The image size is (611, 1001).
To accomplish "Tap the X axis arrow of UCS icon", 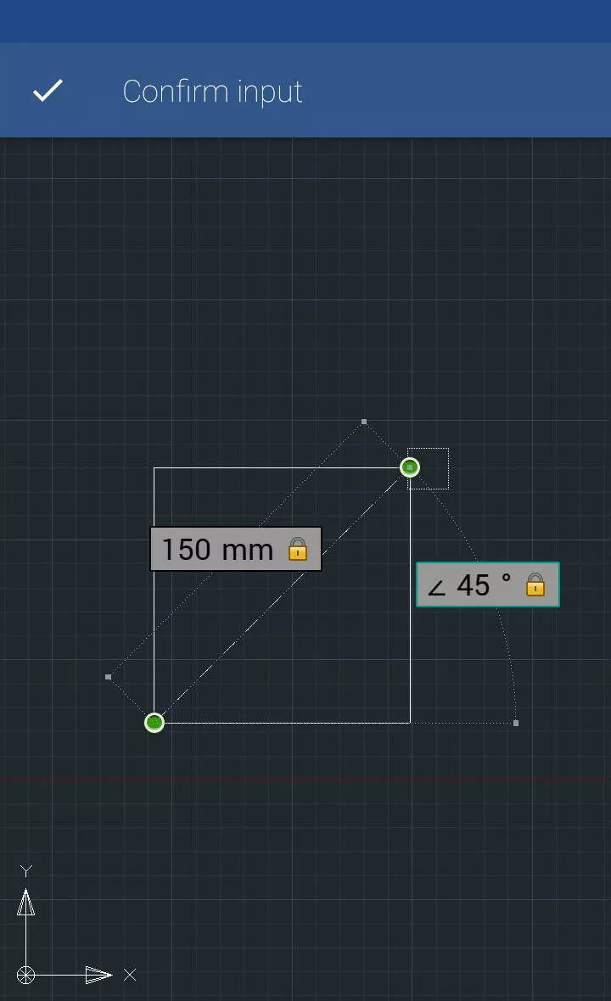I will point(98,975).
